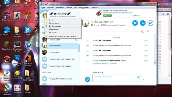Click the Сегодня date header in chat
The height and width of the screenshot is (97, 172).
[x=117, y=37]
